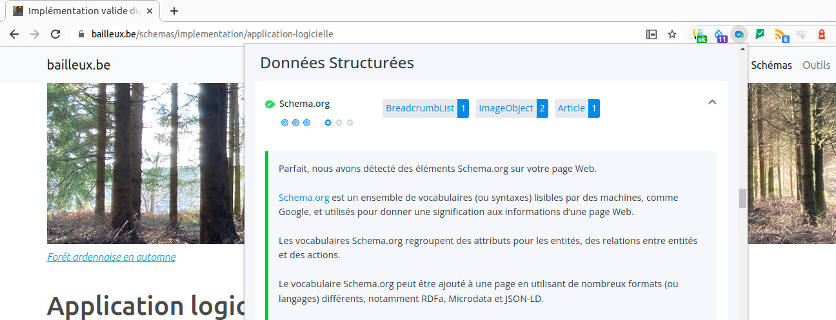Screen dimensions: 836x320
Task: Go to bailleux.be home link
Action: (79, 65)
